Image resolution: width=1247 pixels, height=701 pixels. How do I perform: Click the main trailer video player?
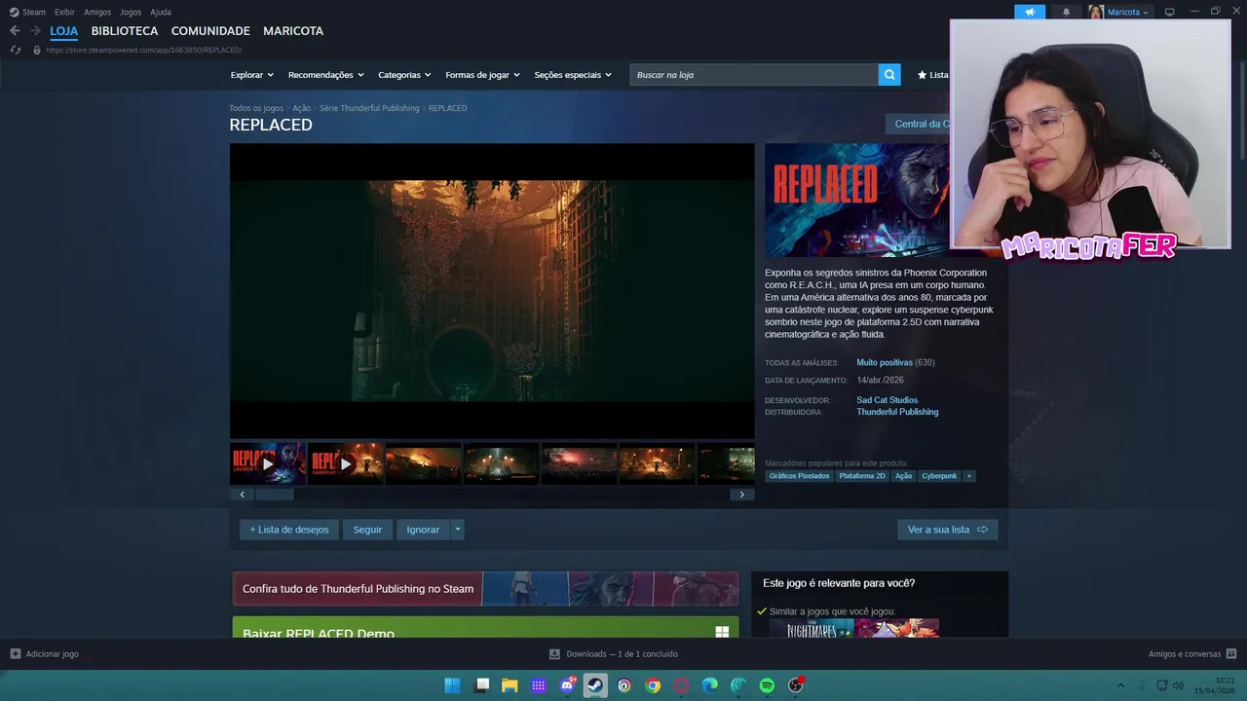tap(492, 291)
